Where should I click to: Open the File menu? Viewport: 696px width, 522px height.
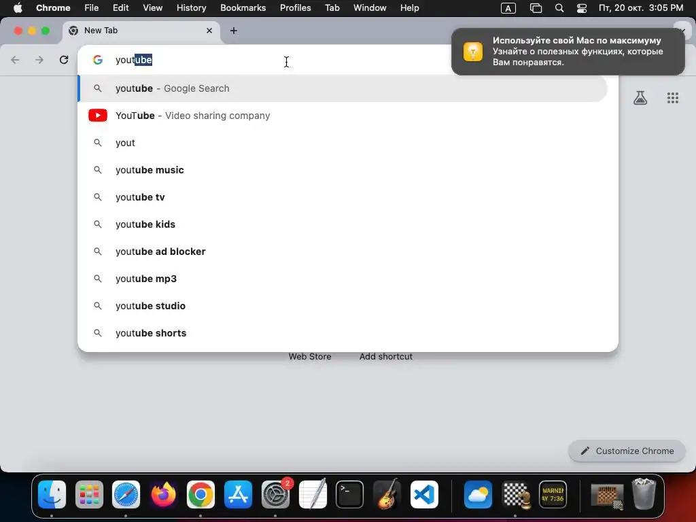point(92,8)
